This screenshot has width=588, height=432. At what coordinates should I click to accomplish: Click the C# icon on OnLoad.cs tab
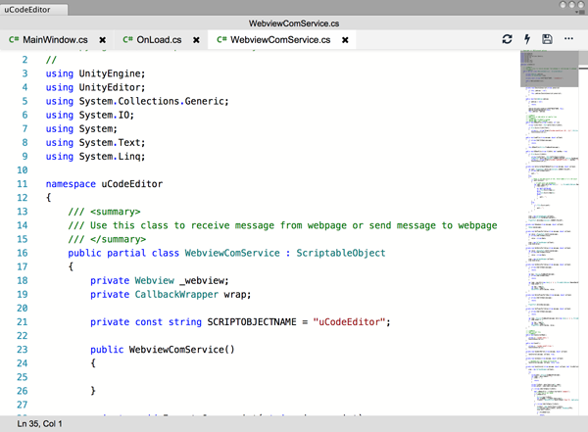127,40
